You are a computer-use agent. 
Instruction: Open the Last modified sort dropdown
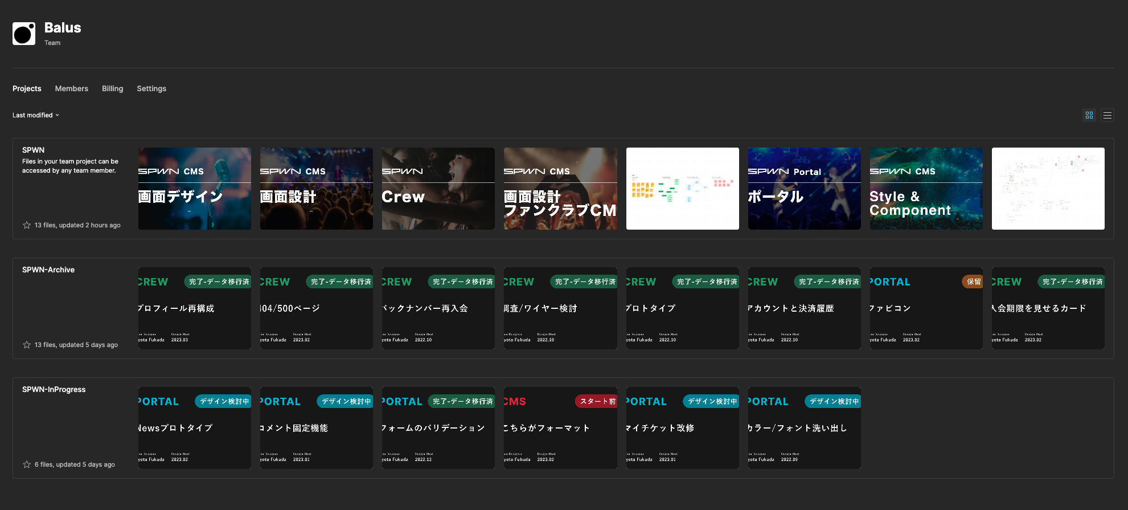click(35, 115)
